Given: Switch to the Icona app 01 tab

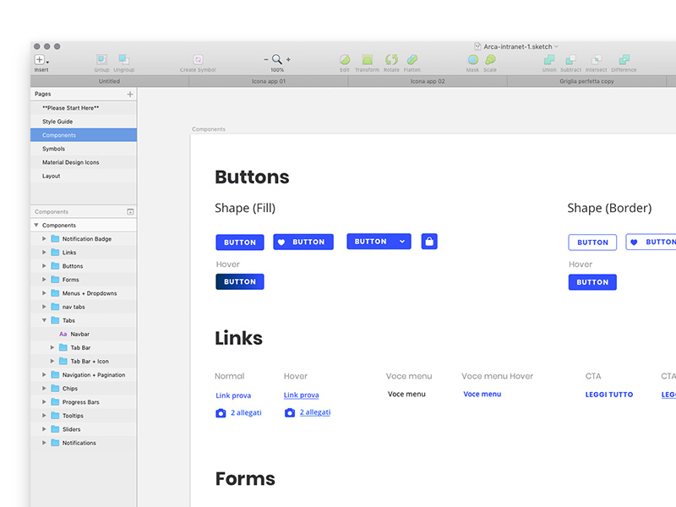Looking at the screenshot, I should 269,81.
